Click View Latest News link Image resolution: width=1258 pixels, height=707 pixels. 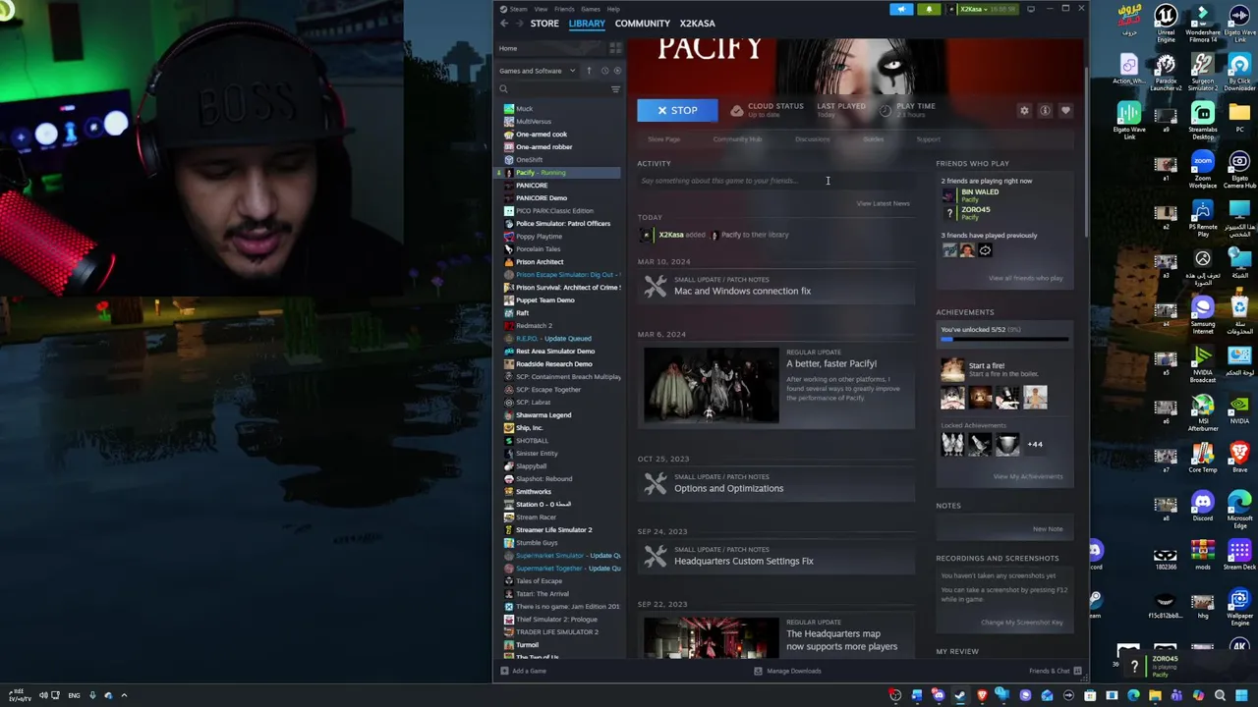coord(883,203)
